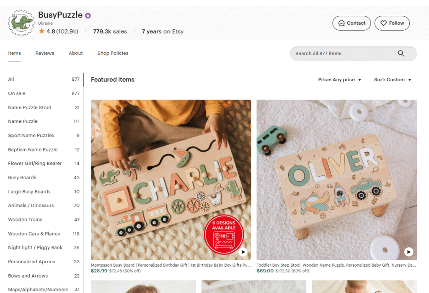Open the Charlie Montessori busy board thumbnail
429x293 pixels.
[x=171, y=180]
